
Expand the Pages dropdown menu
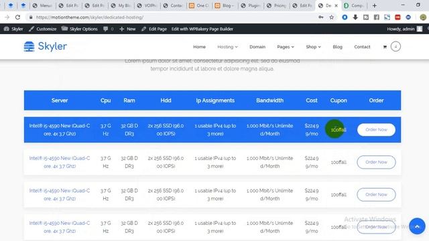click(286, 47)
